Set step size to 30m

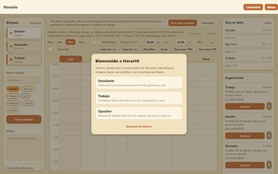(x=70, y=42)
